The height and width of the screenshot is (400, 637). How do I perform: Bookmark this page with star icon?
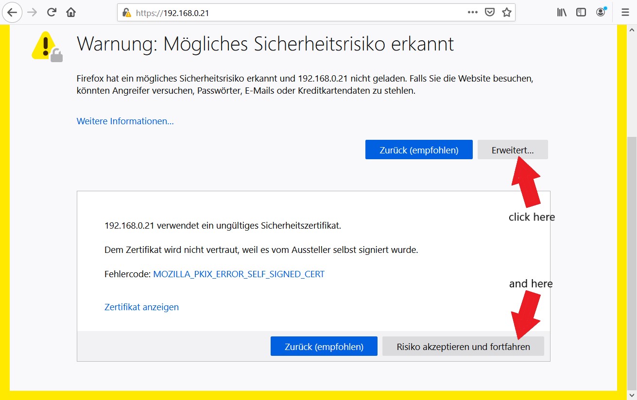507,13
